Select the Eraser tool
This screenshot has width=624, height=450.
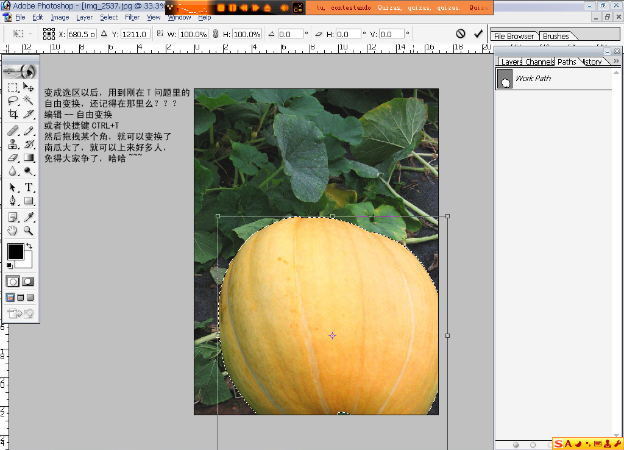click(13, 158)
